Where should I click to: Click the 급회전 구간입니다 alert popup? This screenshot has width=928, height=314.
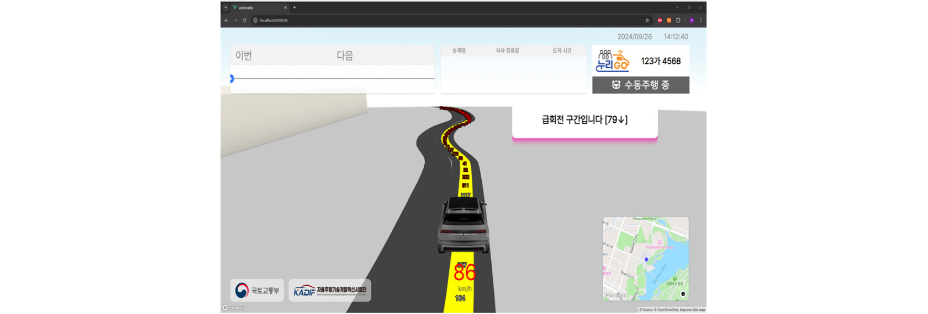pos(584,123)
